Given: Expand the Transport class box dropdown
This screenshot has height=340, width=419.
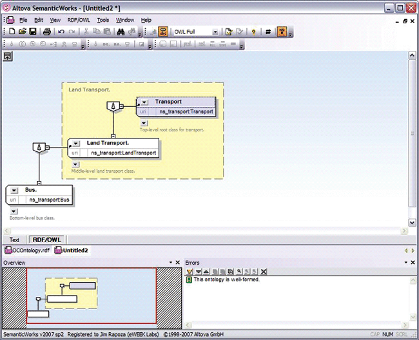Looking at the screenshot, I should point(144,102).
